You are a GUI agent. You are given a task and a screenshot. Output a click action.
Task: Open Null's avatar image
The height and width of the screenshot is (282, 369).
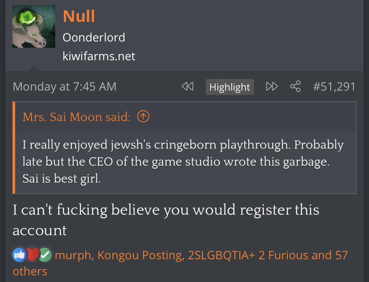[x=34, y=26]
